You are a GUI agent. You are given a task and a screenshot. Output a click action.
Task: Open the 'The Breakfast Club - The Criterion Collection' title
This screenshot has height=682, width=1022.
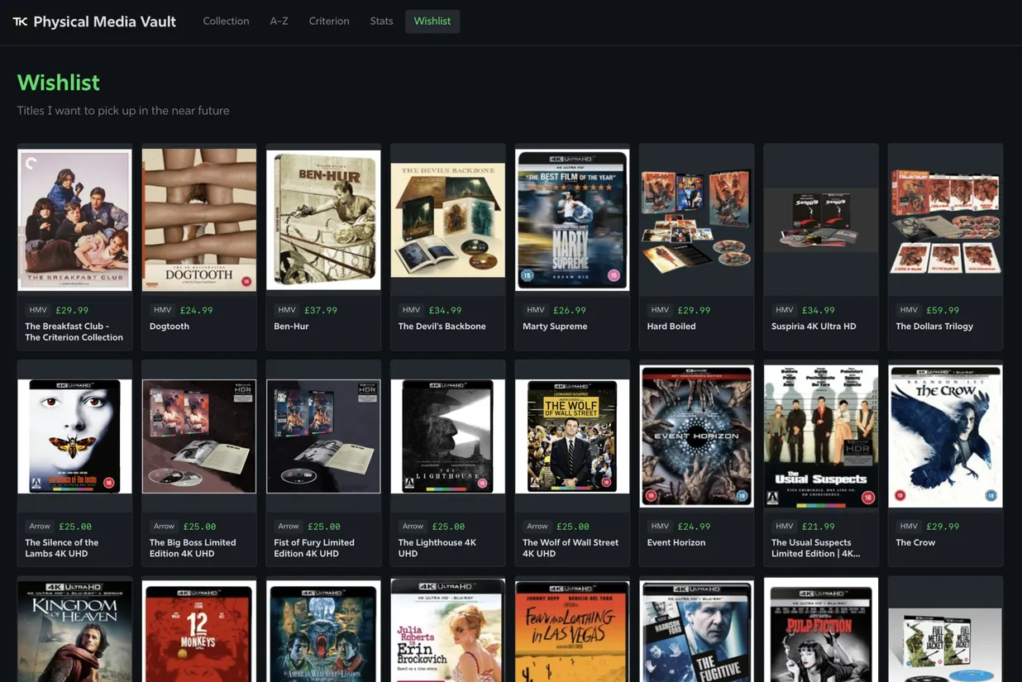tap(74, 331)
